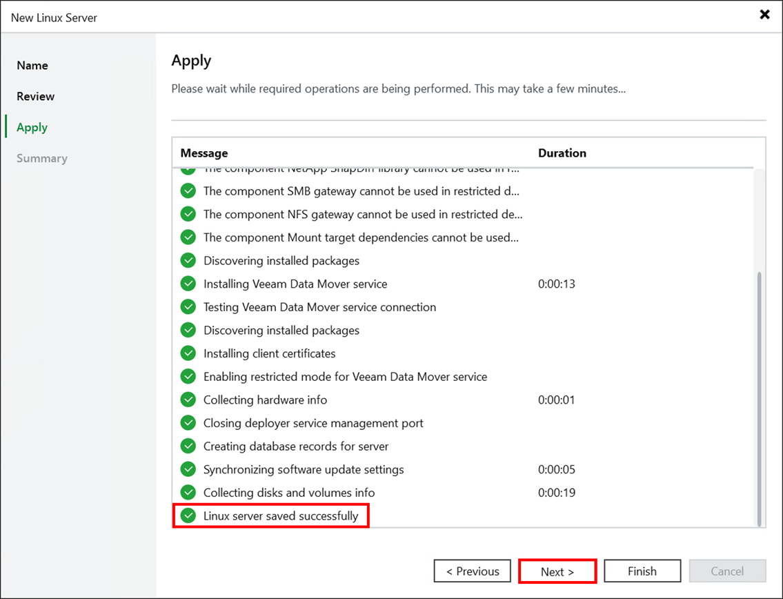
Task: Click the highlighted Next button
Action: point(557,571)
